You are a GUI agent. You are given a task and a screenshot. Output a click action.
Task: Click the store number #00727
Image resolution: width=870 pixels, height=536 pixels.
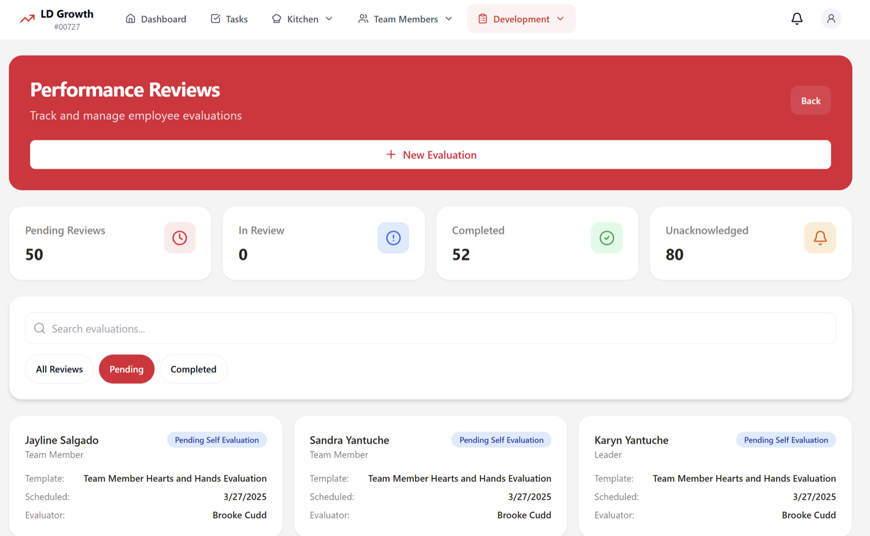67,27
